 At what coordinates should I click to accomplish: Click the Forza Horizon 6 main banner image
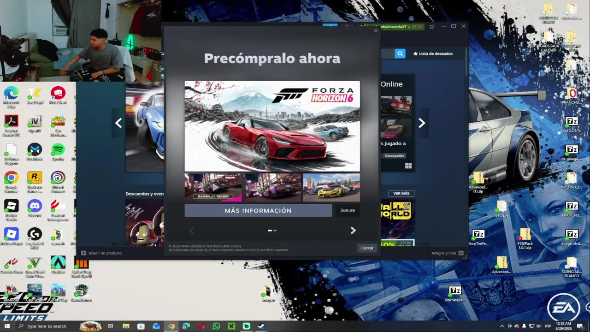[x=272, y=126]
